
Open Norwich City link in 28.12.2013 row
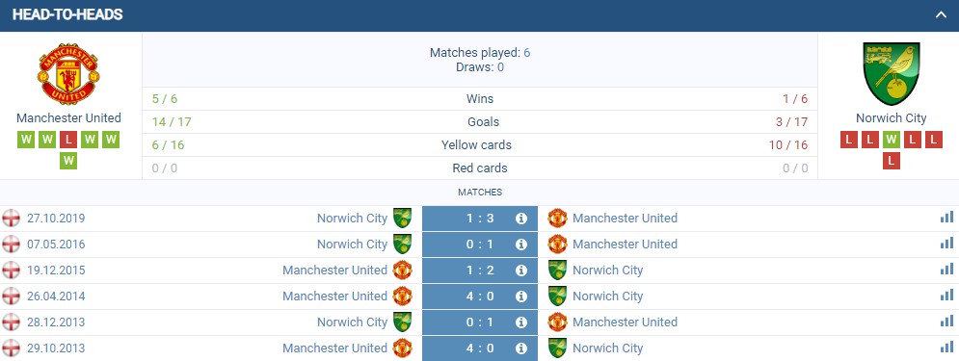tap(352, 322)
